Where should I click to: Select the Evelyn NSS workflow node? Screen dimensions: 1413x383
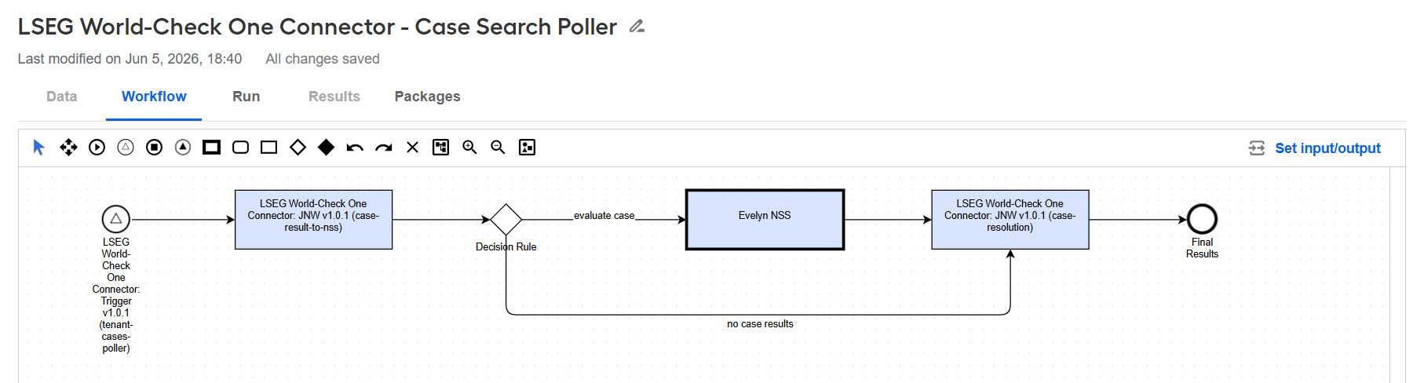point(765,220)
